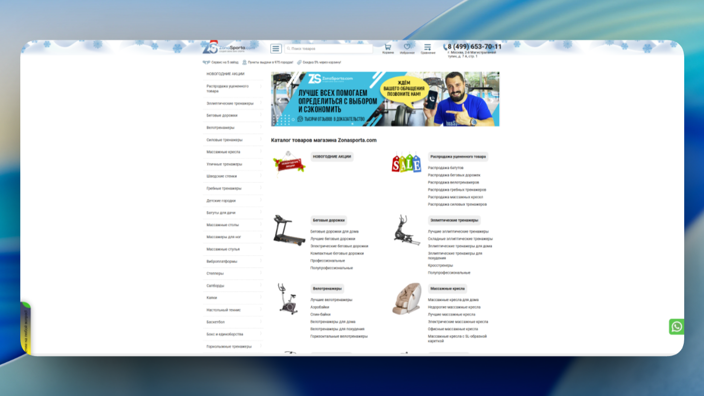Screen dimensions: 704x396
Task: Click the 'Беговые дорожки' catalog heading button
Action: click(x=329, y=220)
